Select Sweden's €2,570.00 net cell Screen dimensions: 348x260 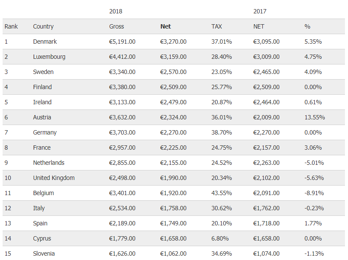[x=173, y=72]
